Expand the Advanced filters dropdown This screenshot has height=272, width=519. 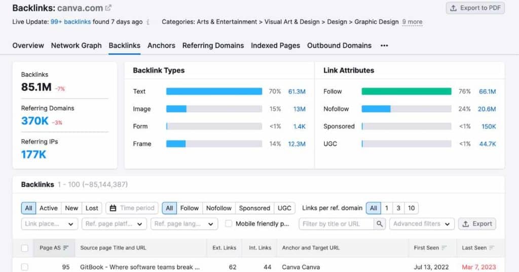pyautogui.click(x=422, y=224)
